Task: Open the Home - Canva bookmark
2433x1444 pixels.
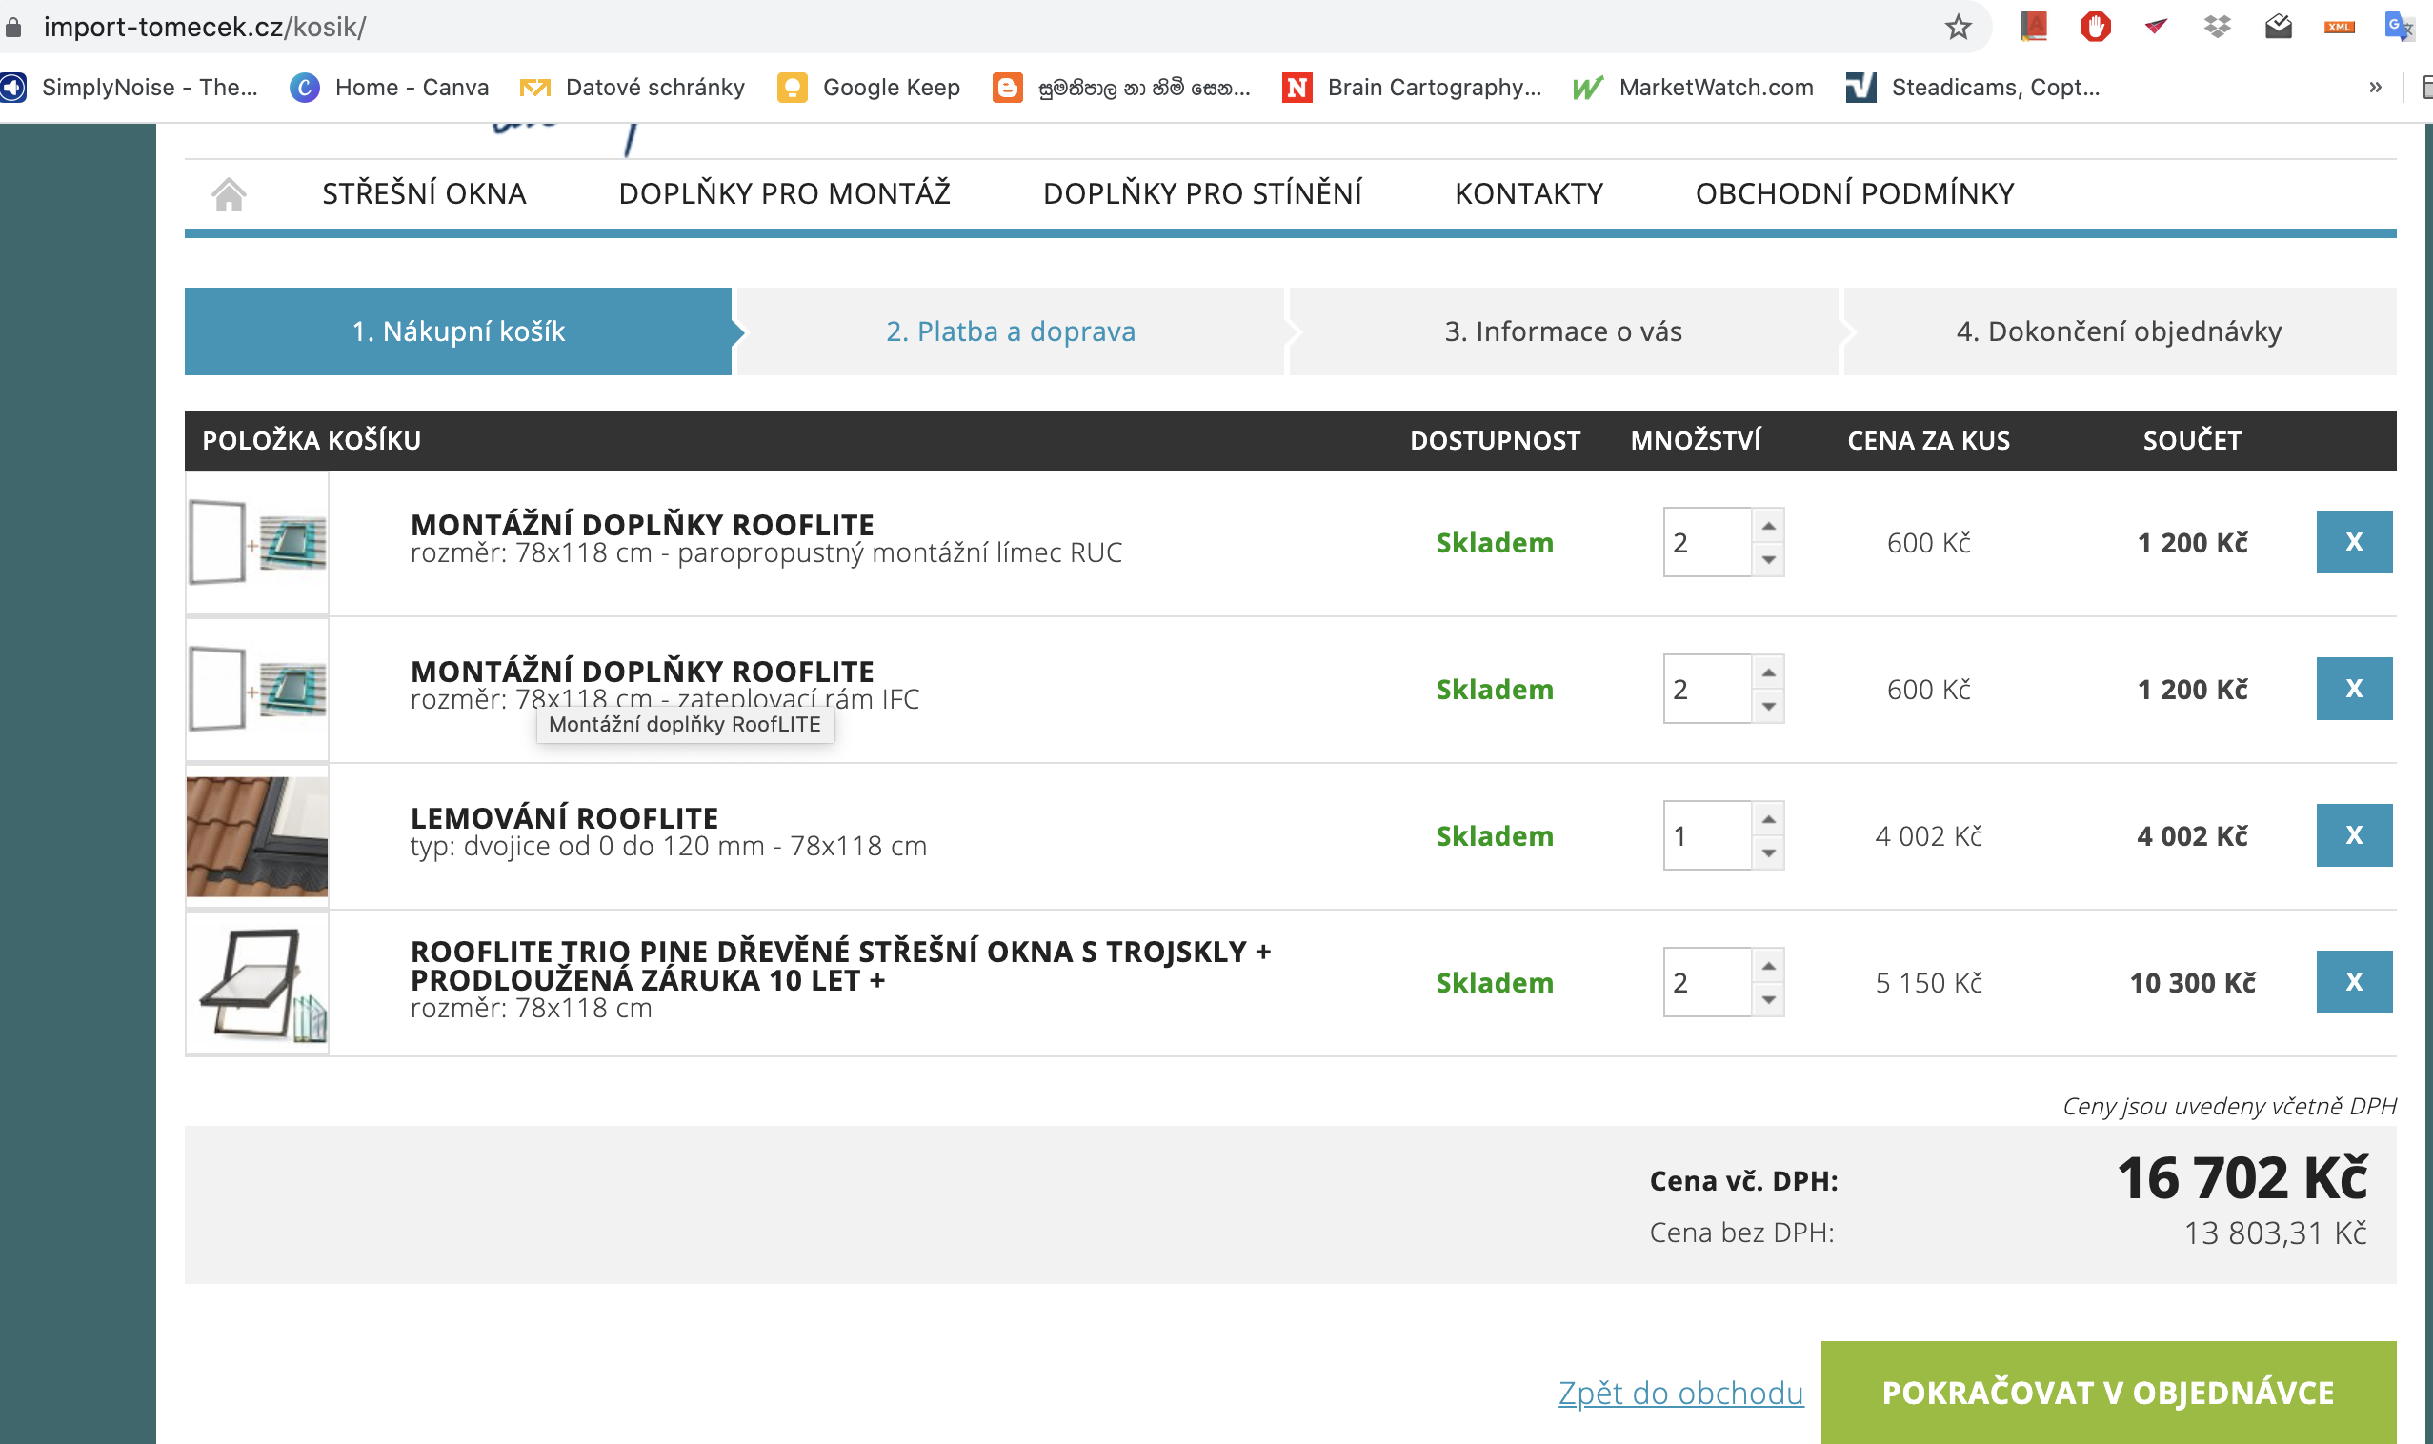Action: point(390,88)
